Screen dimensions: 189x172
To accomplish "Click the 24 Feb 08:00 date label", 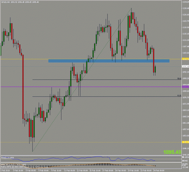I will tap(159, 170).
